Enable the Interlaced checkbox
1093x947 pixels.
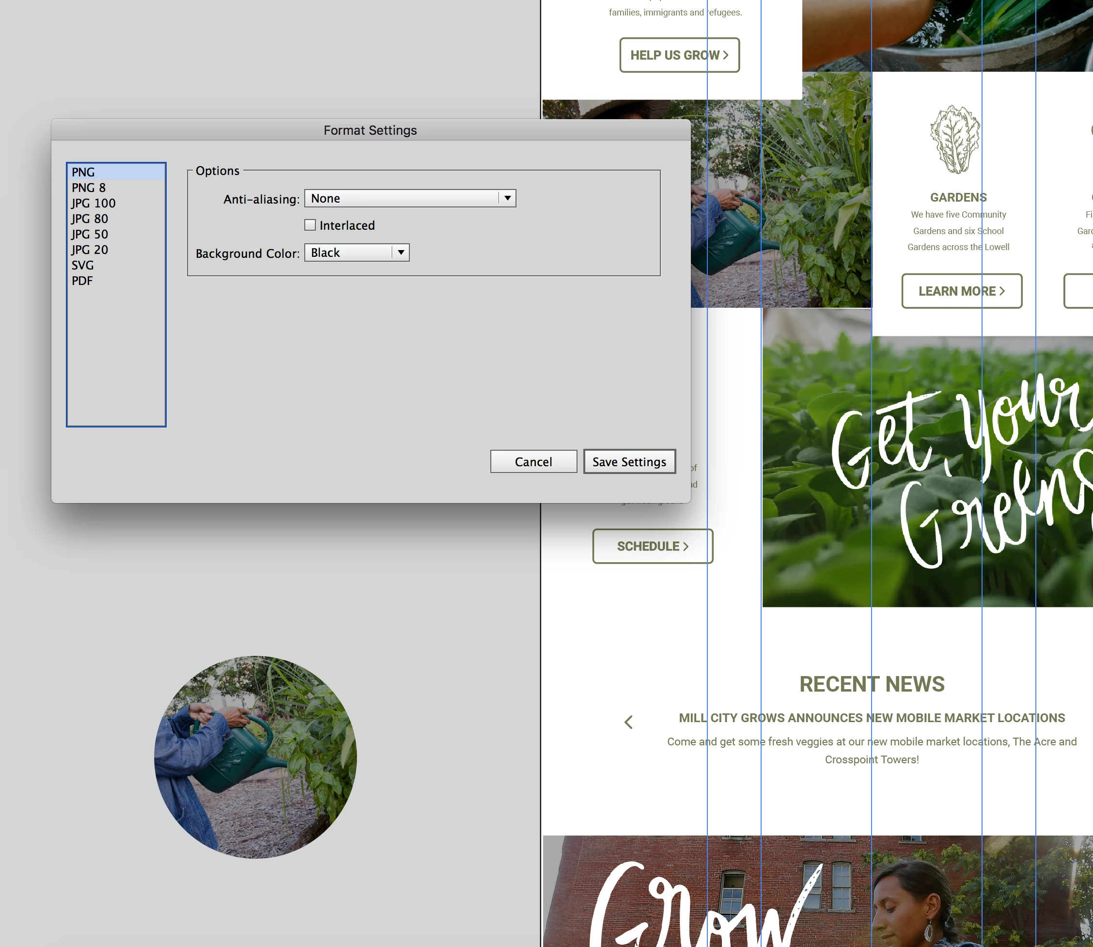(310, 225)
